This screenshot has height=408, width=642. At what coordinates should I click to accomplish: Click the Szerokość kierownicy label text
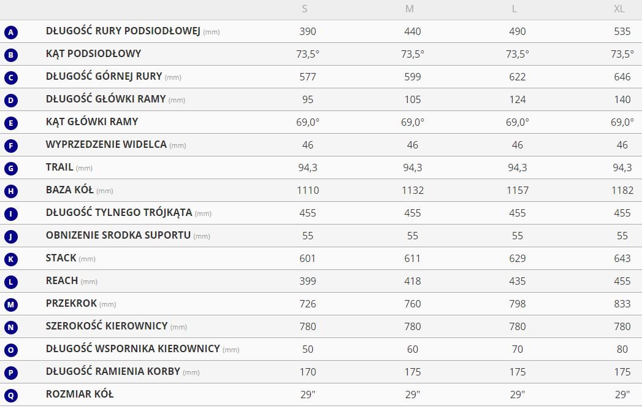tap(107, 326)
